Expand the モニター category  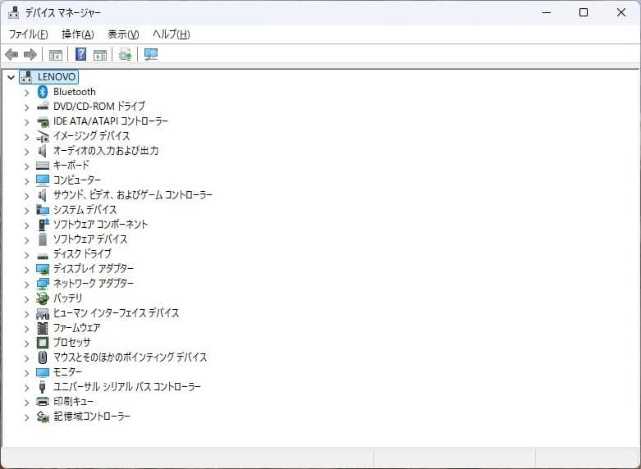point(26,372)
